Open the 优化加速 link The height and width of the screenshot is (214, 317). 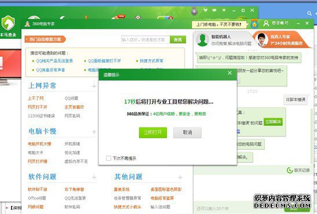pos(72,153)
